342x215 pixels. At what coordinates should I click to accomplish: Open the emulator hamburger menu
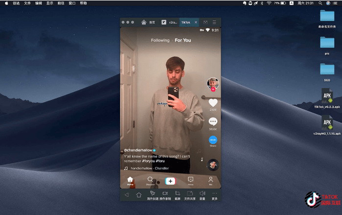[214, 22]
